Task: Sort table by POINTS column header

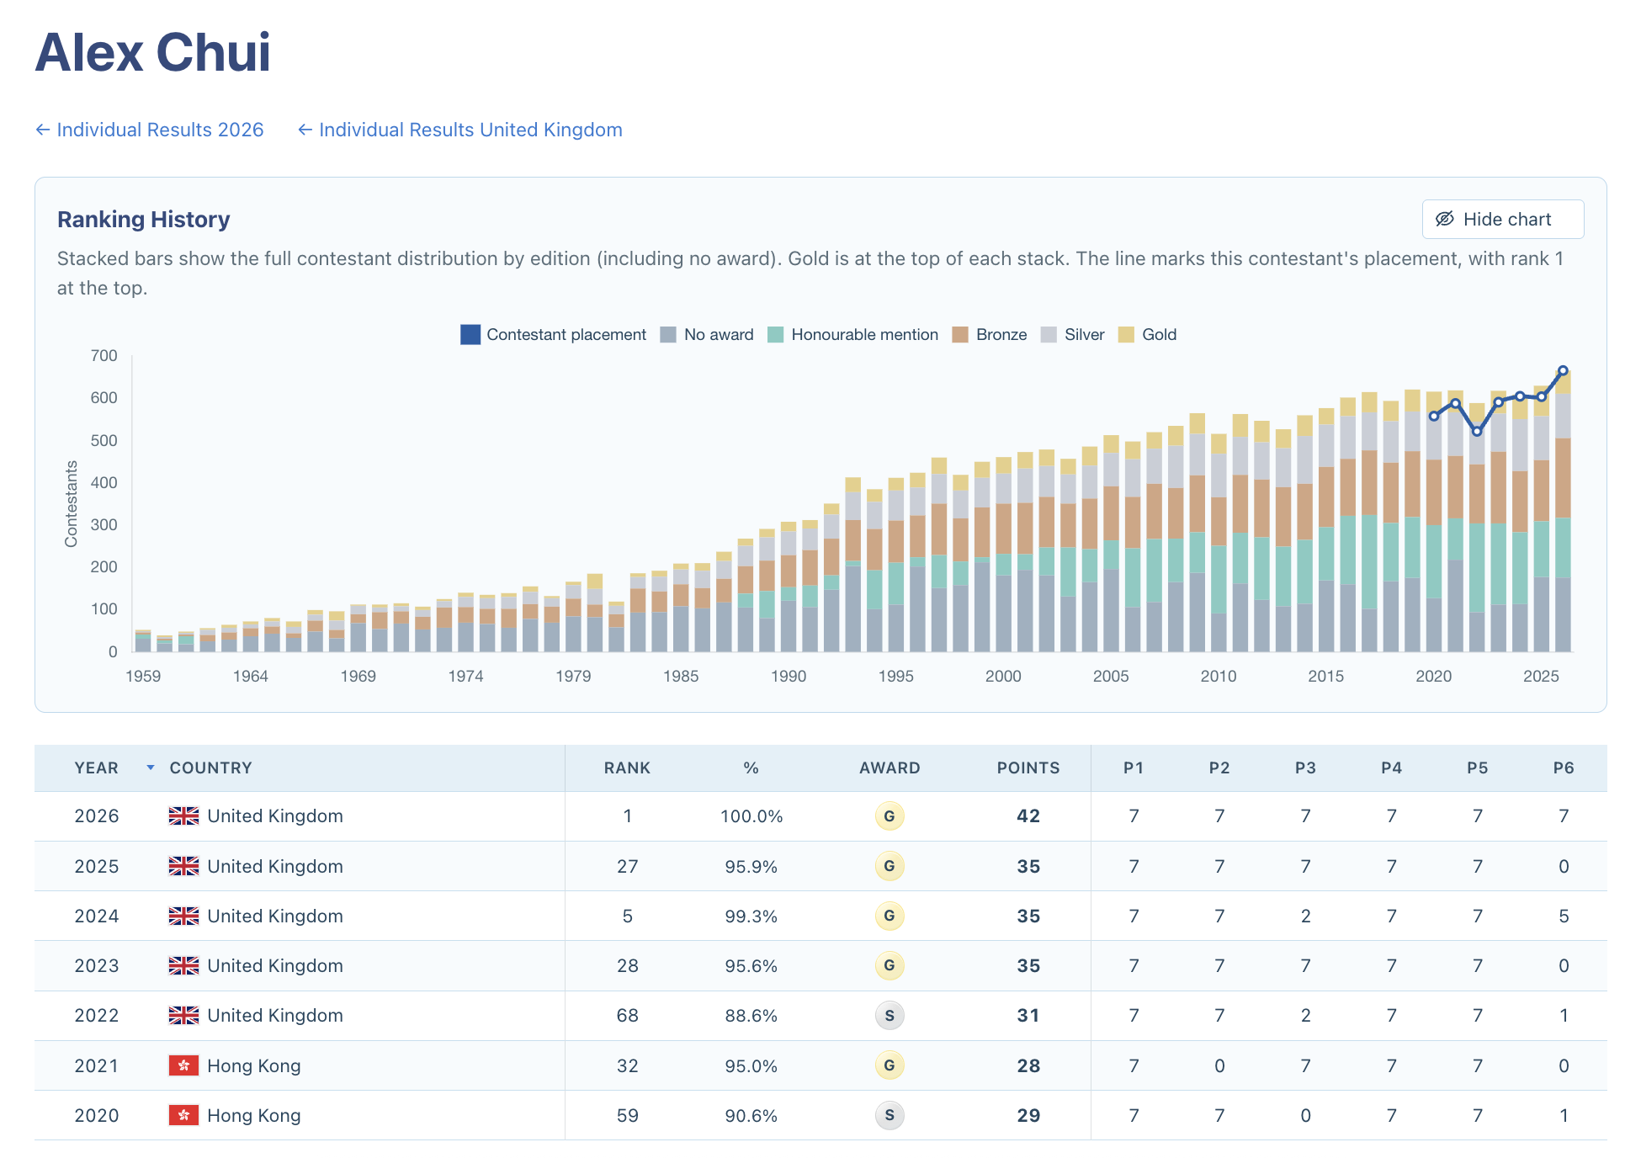Action: click(1028, 768)
